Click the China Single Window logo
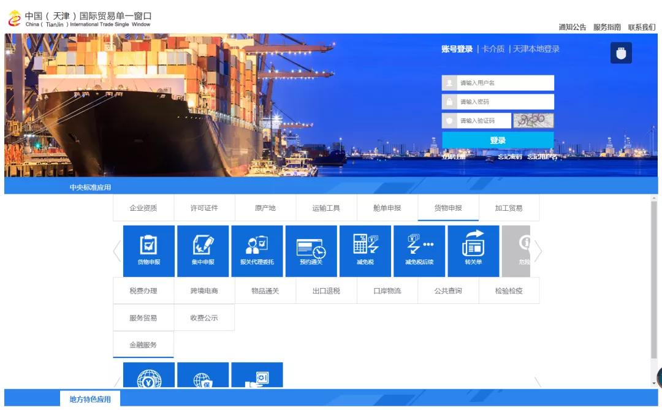The width and height of the screenshot is (662, 410). [79, 18]
